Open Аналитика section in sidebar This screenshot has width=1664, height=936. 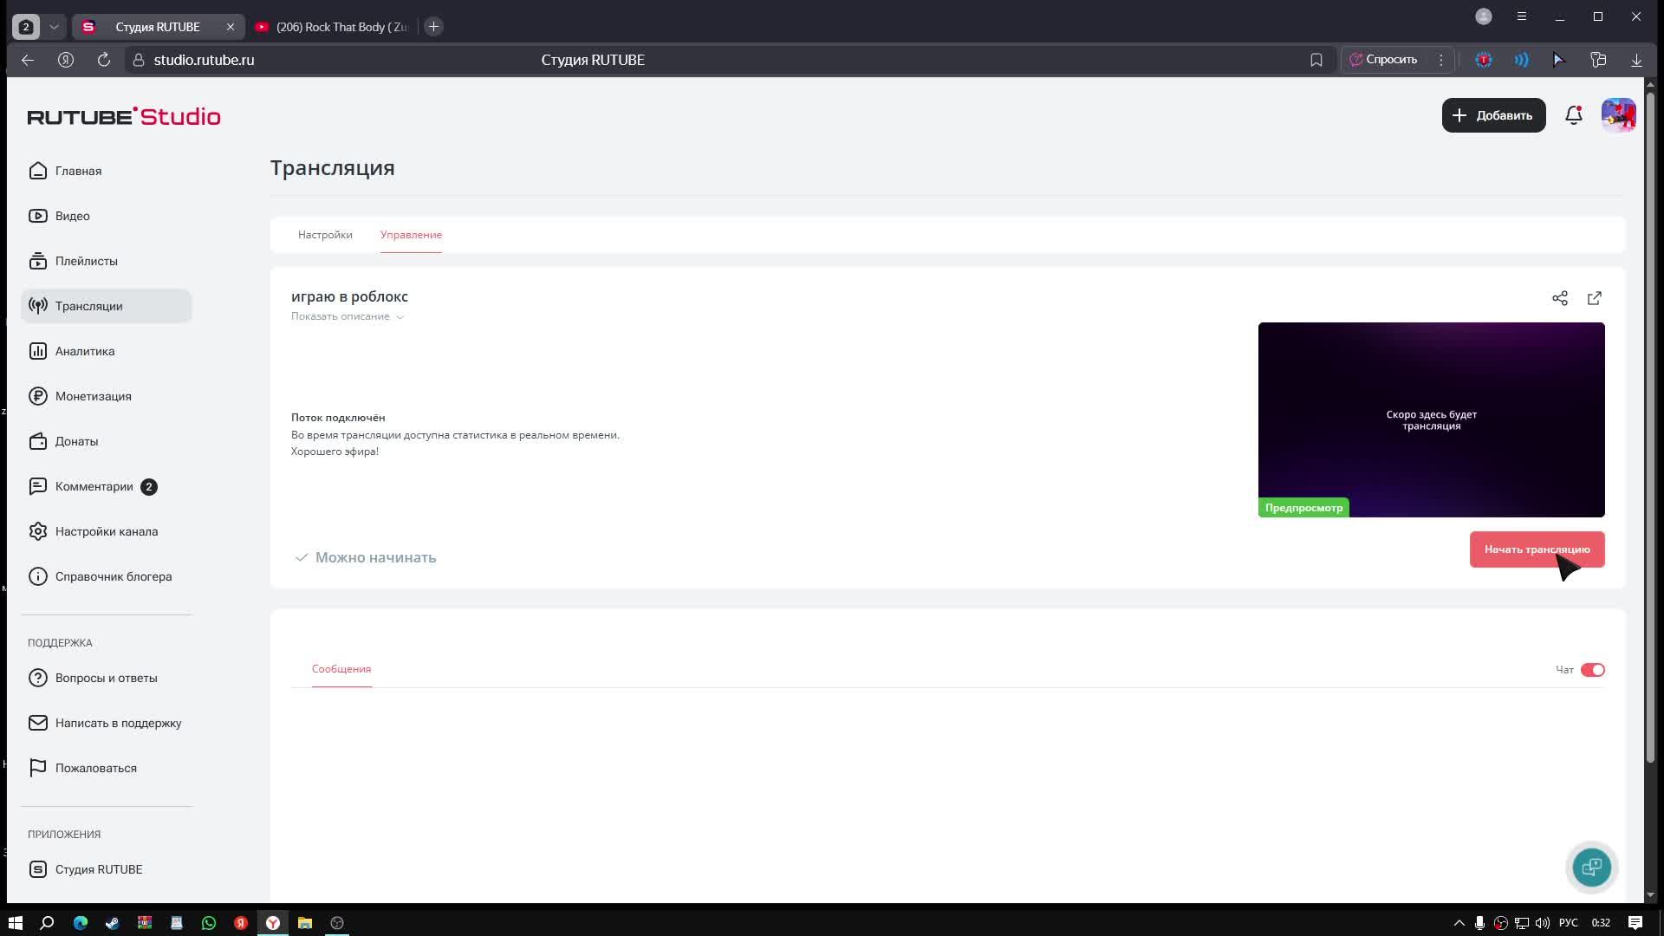[x=85, y=351]
